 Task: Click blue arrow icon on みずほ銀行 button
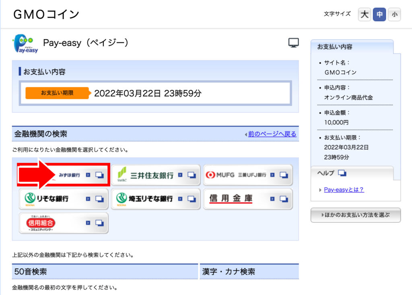click(88, 175)
